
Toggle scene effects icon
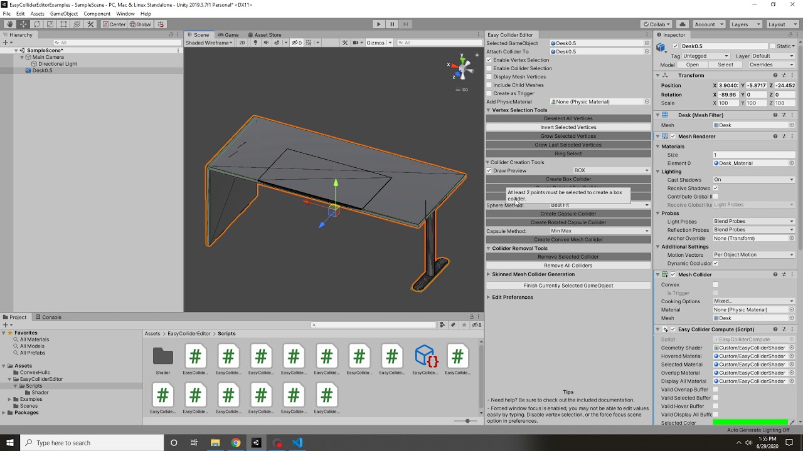277,43
